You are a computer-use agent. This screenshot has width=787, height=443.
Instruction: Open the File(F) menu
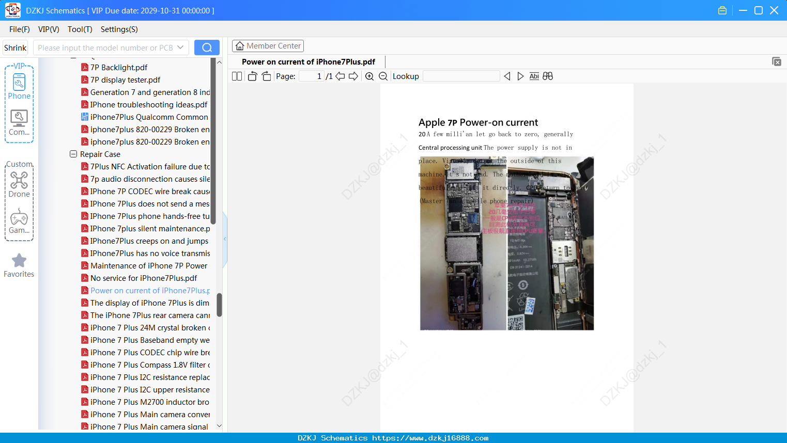point(20,29)
